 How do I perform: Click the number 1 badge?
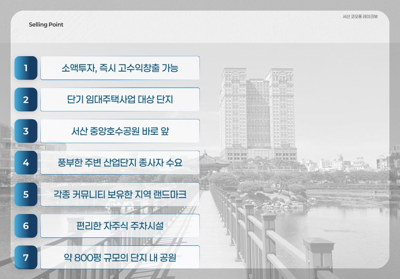pyautogui.click(x=26, y=68)
